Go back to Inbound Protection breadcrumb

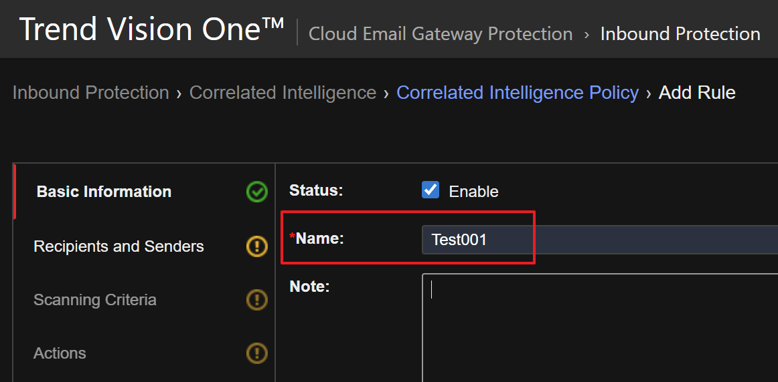[x=90, y=93]
